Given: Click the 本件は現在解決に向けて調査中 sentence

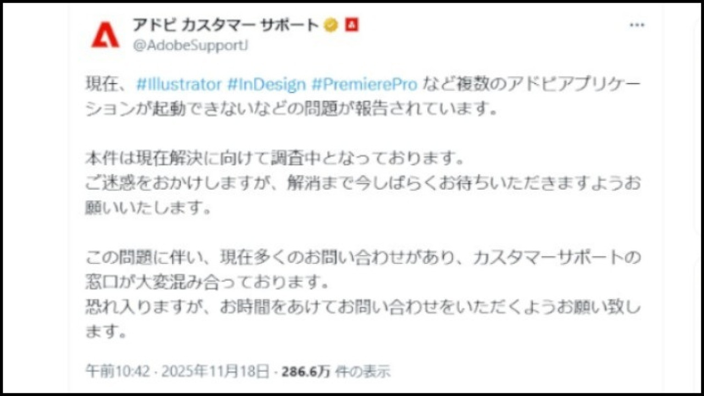Looking at the screenshot, I should 276,158.
